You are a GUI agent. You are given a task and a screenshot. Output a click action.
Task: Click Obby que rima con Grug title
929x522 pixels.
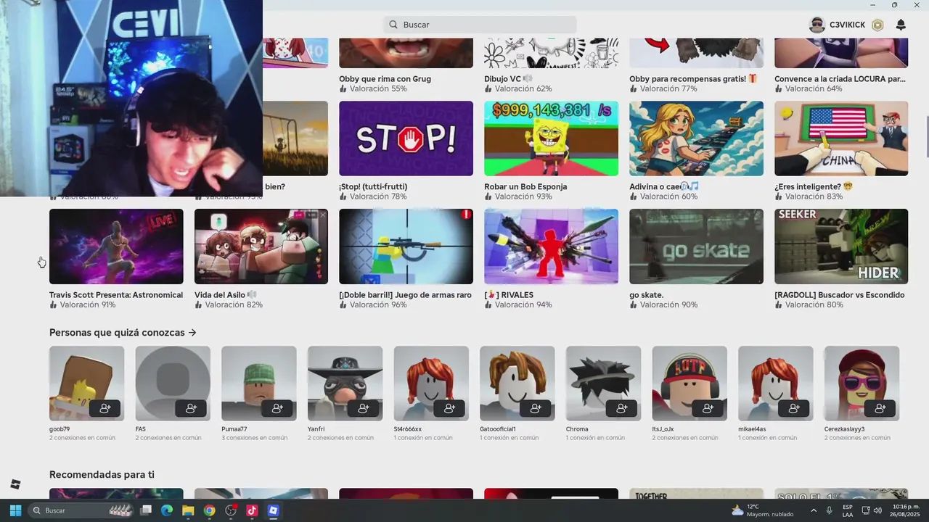385,79
